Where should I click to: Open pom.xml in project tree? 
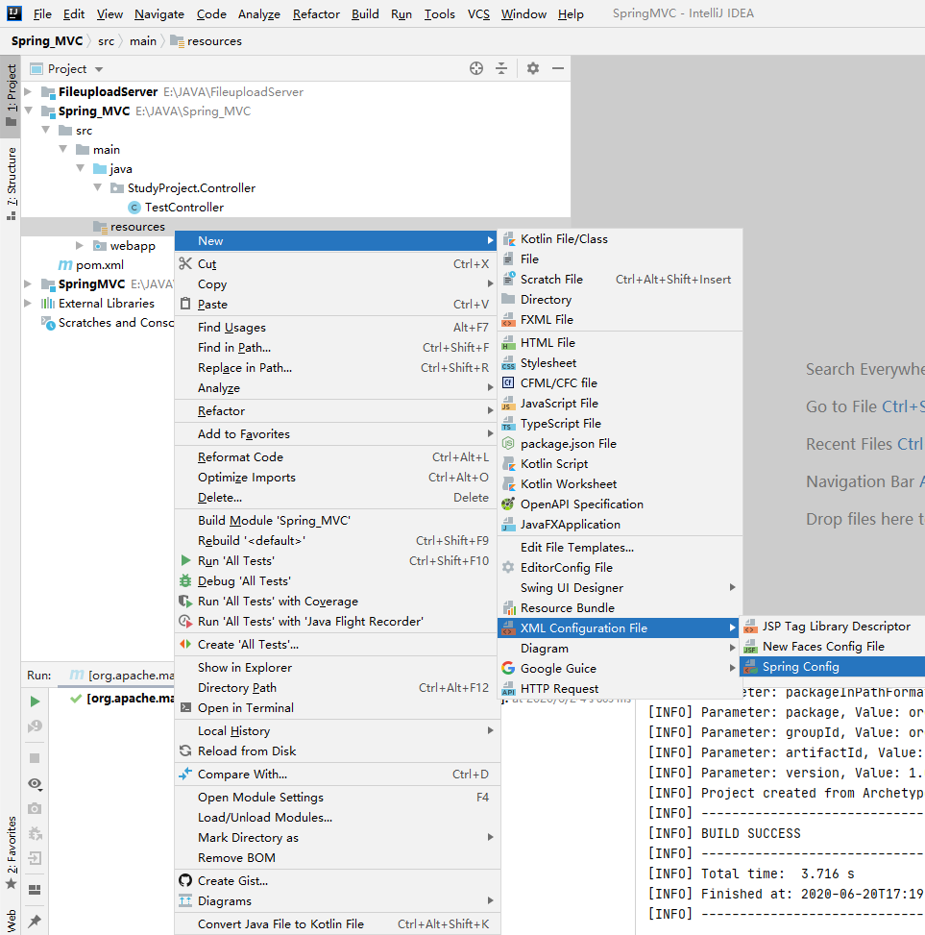99,265
